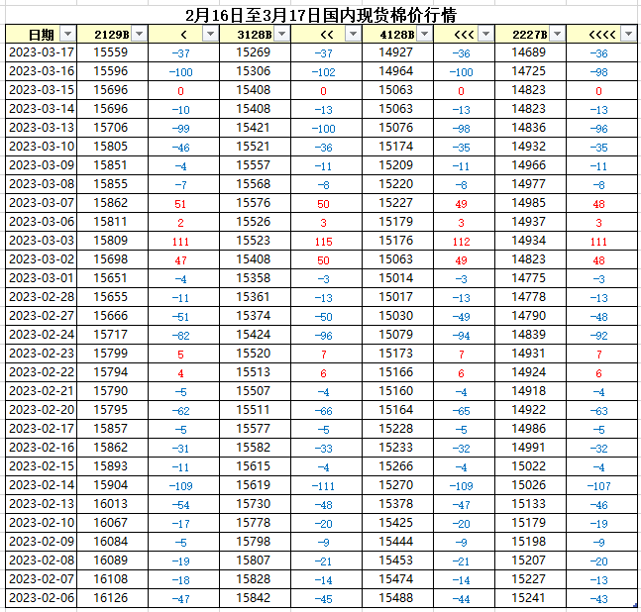
Task: Select the cell with value -111
Action: pyautogui.click(x=323, y=486)
